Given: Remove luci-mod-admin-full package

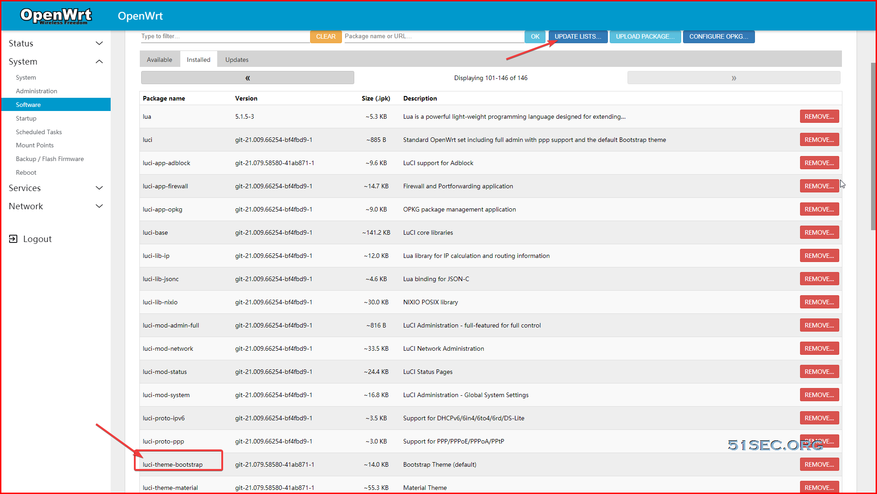Looking at the screenshot, I should coord(819,325).
